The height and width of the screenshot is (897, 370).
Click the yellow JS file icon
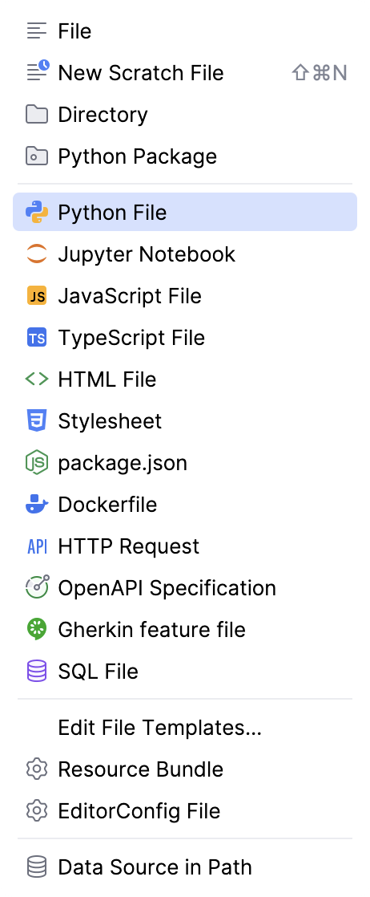(37, 296)
